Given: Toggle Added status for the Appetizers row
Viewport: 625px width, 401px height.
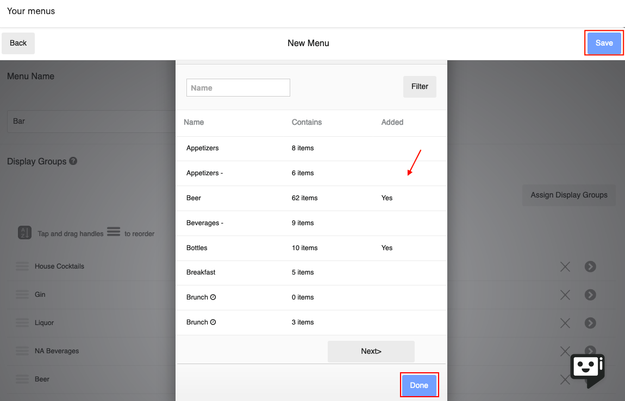Looking at the screenshot, I should pyautogui.click(x=387, y=148).
